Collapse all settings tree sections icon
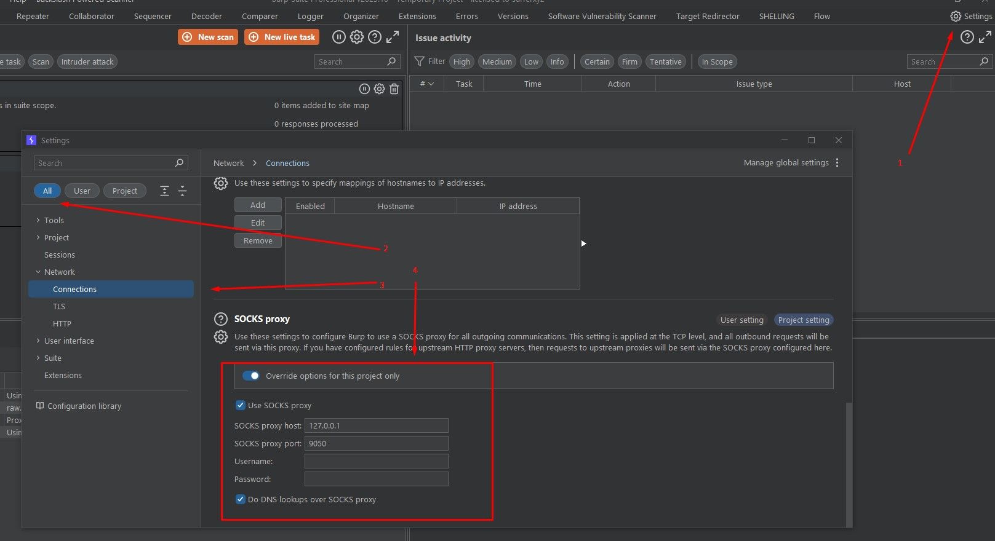 [x=182, y=191]
